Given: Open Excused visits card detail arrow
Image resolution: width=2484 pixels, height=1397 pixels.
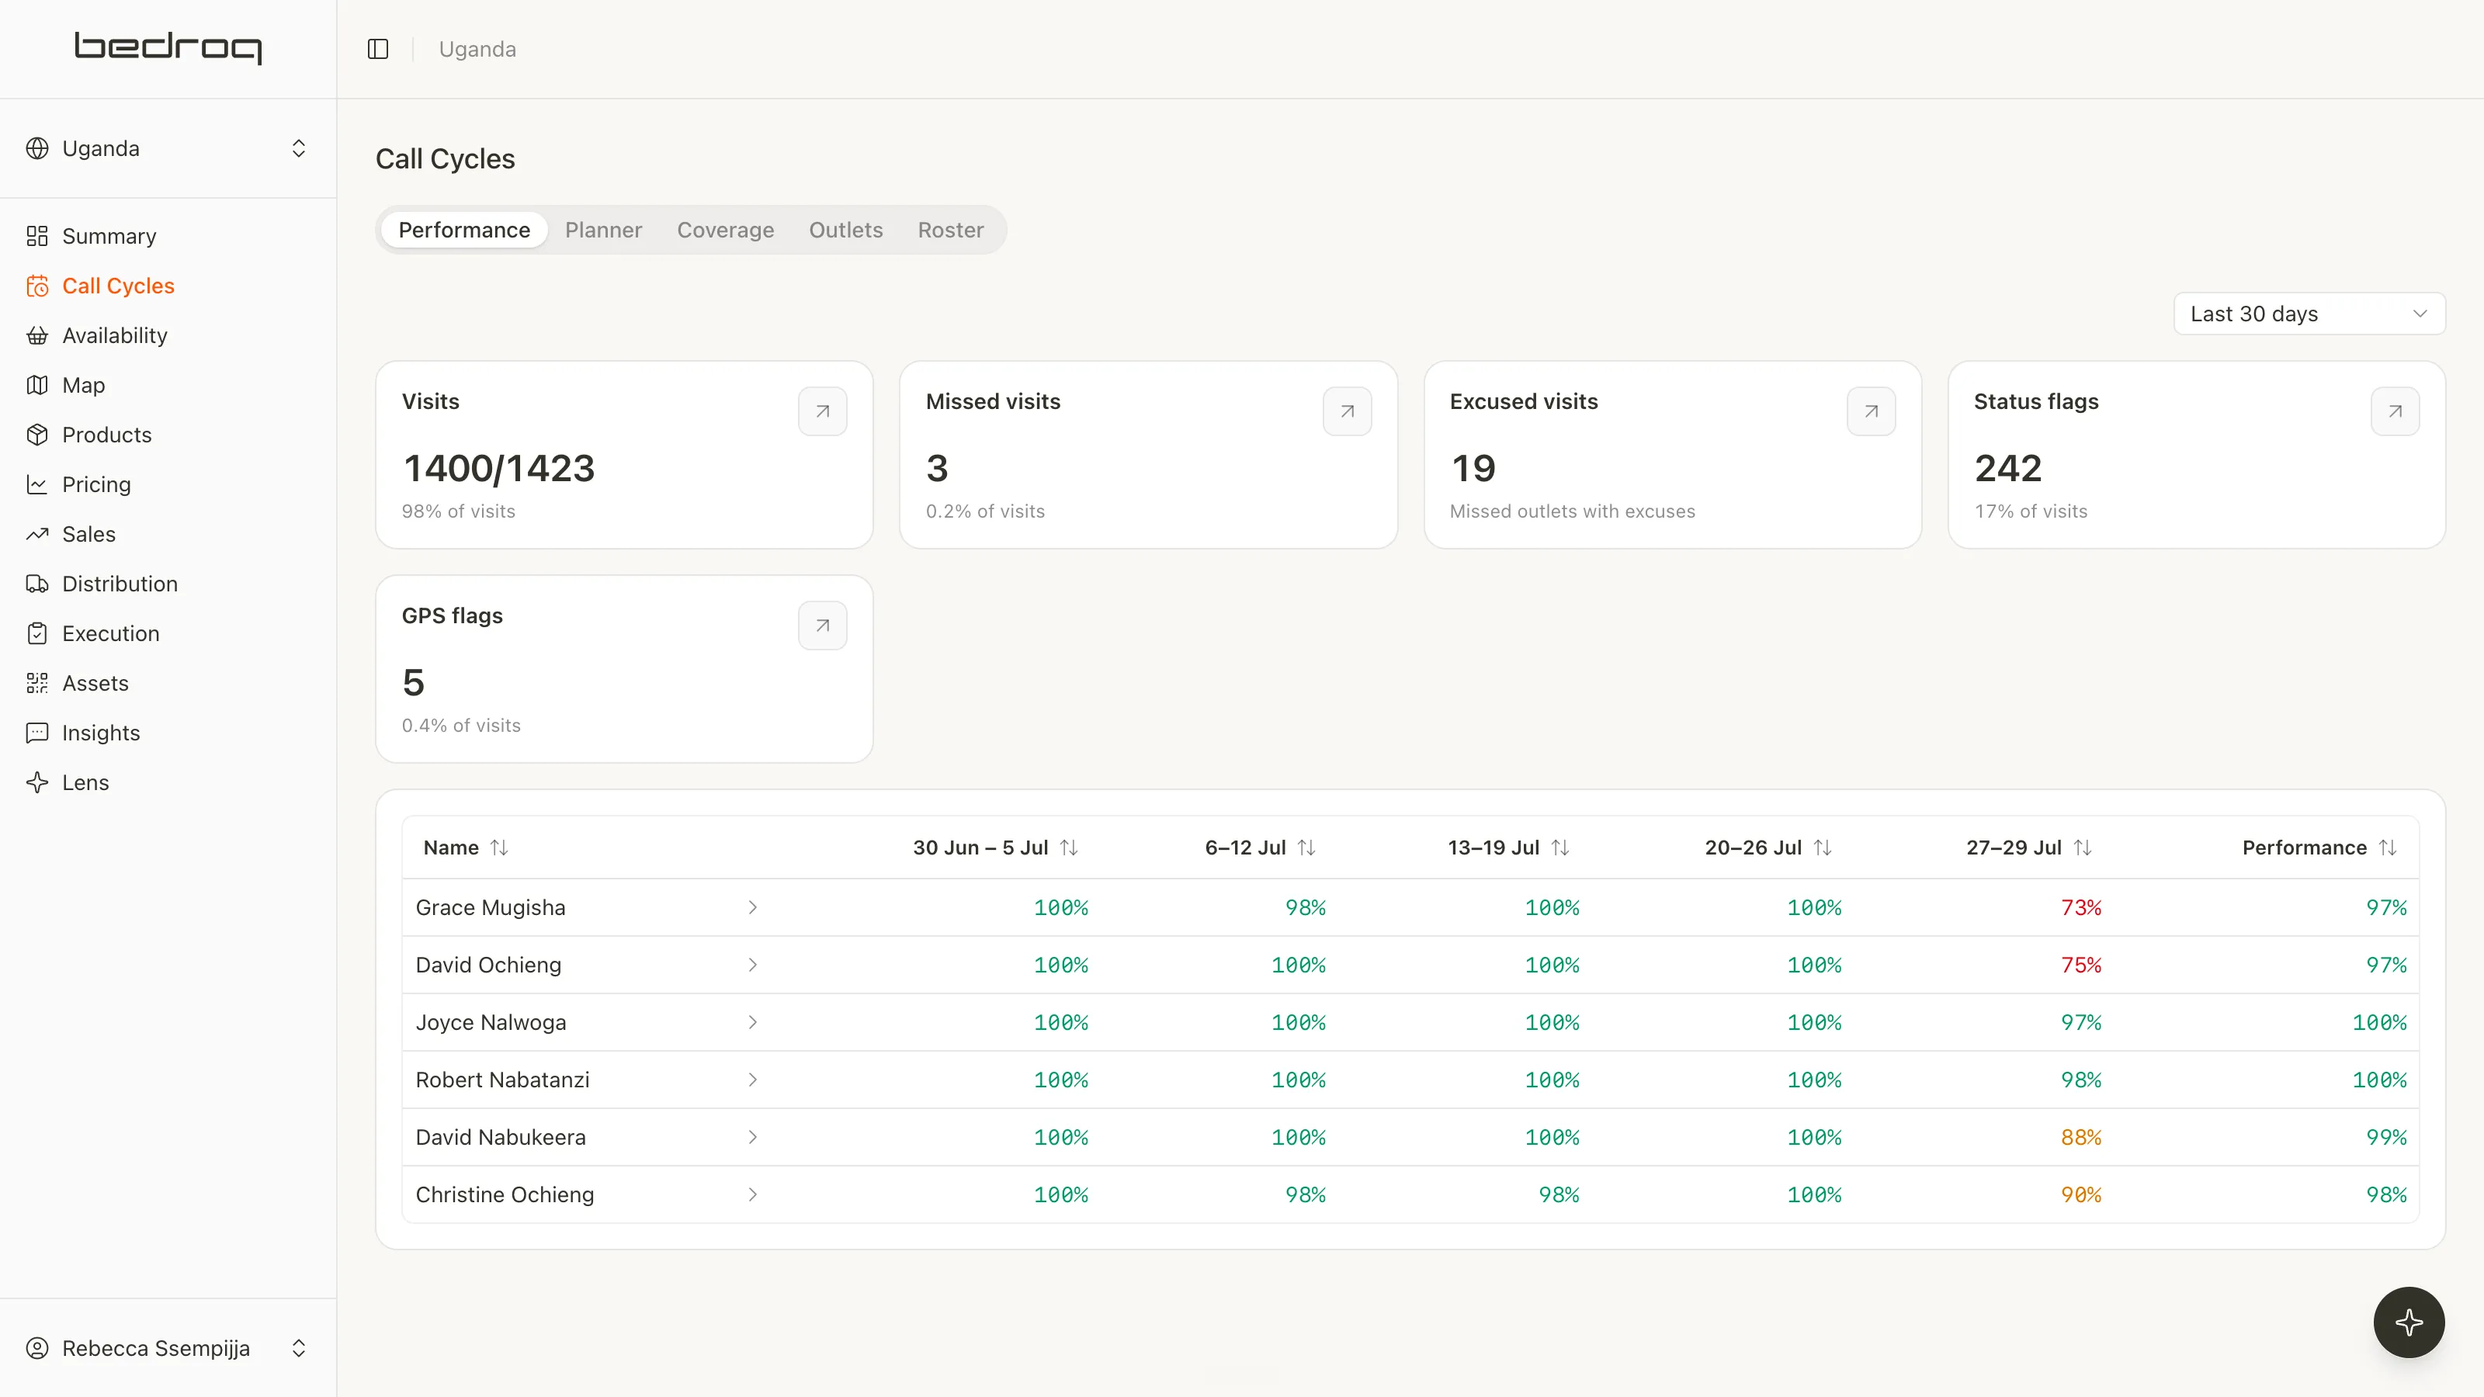Looking at the screenshot, I should (x=1871, y=411).
